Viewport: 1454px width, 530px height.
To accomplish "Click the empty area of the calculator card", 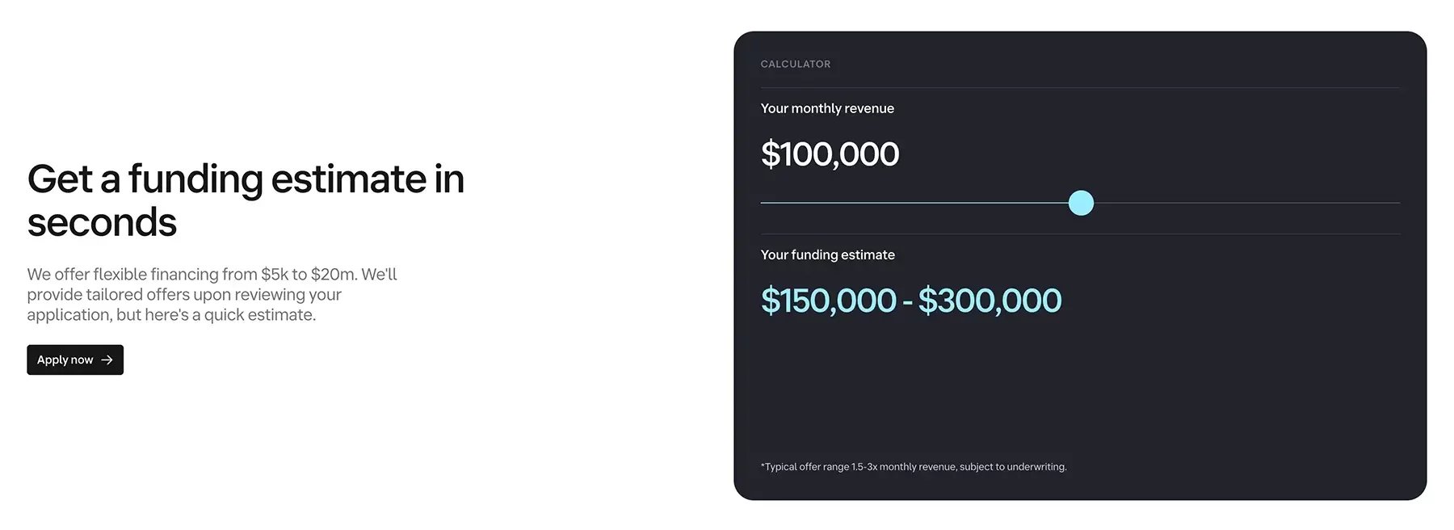I will [1080, 388].
